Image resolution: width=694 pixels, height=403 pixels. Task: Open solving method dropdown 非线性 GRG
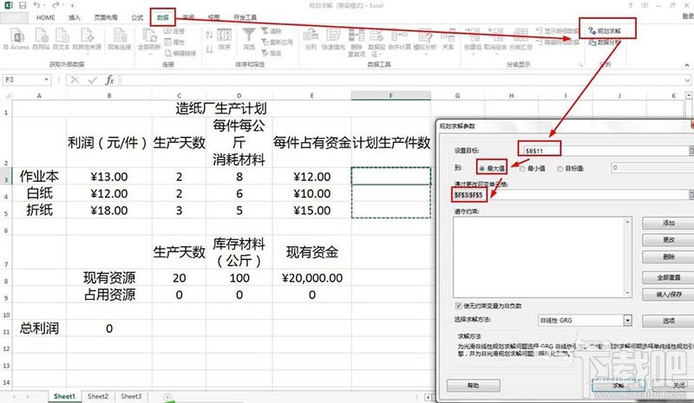coord(627,321)
